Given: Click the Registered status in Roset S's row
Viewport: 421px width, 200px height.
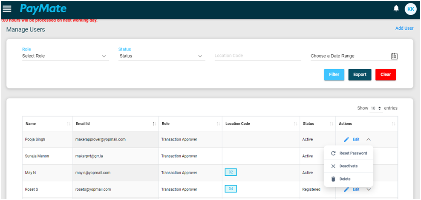Looking at the screenshot, I should pyautogui.click(x=311, y=189).
